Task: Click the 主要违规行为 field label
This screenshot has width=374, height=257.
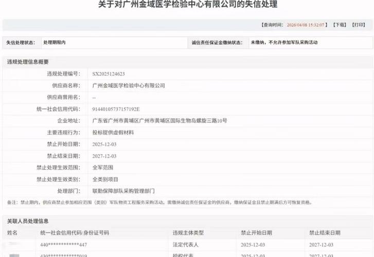Action: tap(63, 133)
